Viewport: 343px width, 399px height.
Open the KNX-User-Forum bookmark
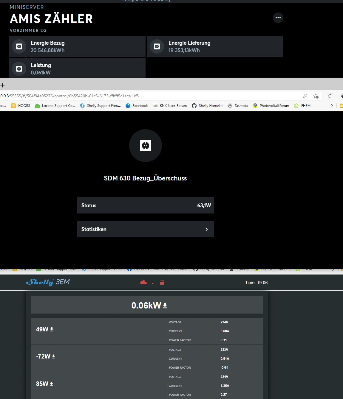pos(170,106)
